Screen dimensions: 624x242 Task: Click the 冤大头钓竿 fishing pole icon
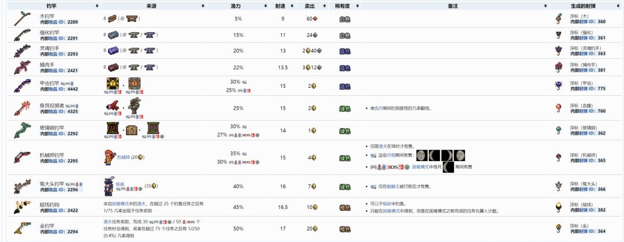click(x=23, y=186)
